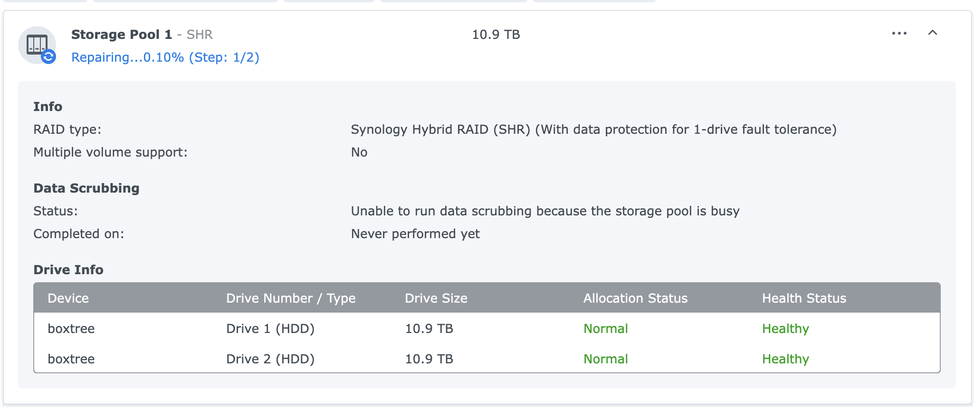The image size is (974, 407).
Task: Open the three-dots more options menu
Action: point(899,33)
